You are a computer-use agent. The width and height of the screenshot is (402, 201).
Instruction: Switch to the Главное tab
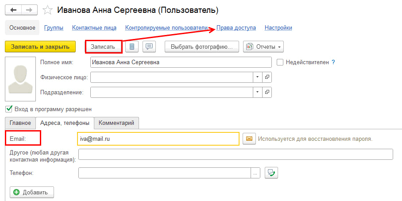[x=20, y=123]
